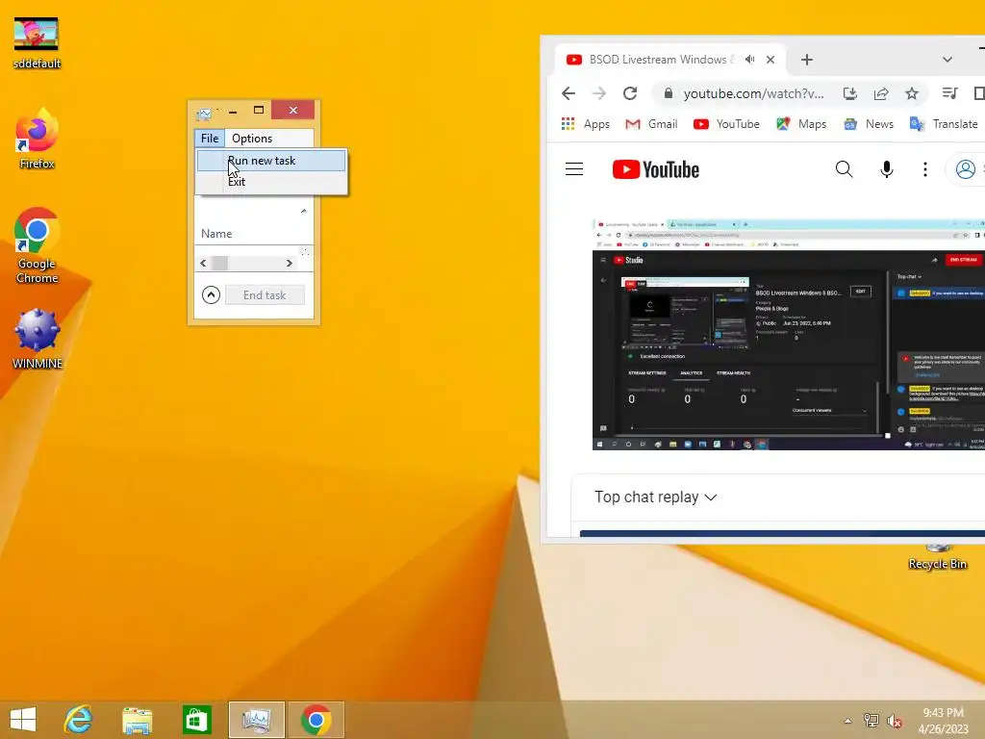Open Chrome's tab search dropdown arrow

tap(947, 60)
